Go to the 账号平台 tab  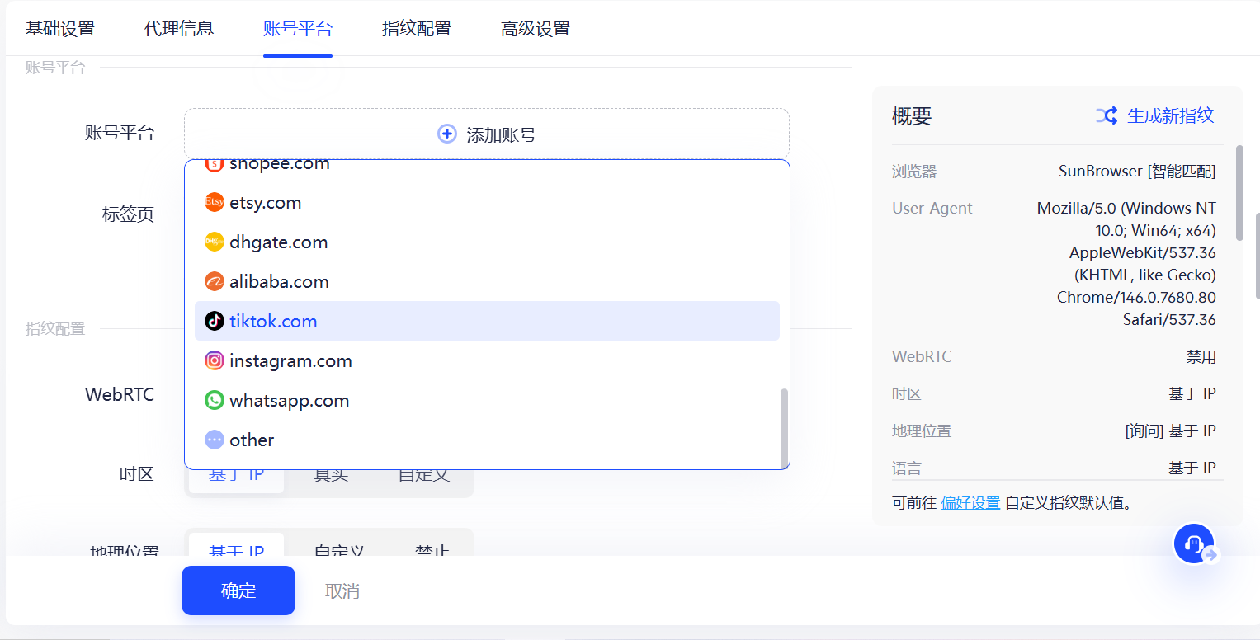click(298, 29)
